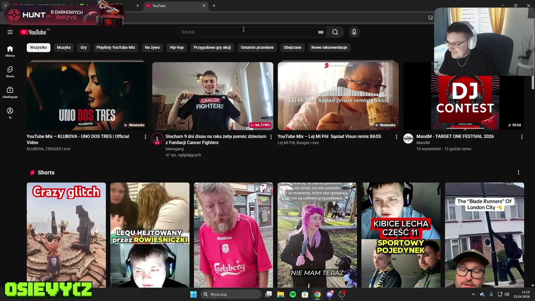
Task: Select the Nowe rekomendacje chip
Action: (x=329, y=47)
